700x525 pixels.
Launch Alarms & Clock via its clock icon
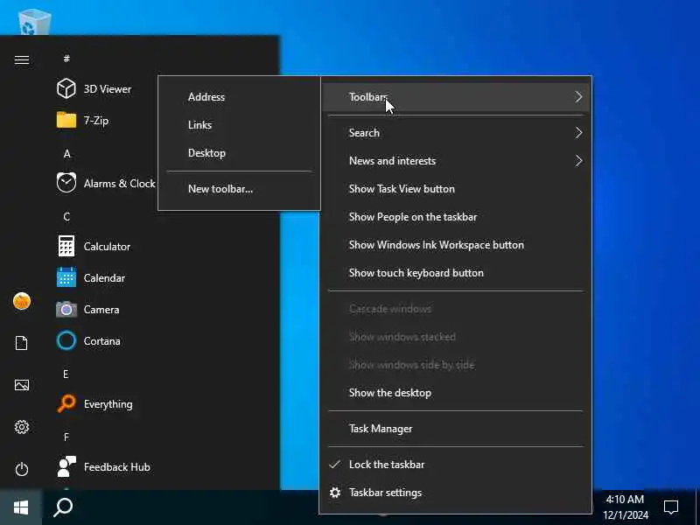(x=66, y=183)
